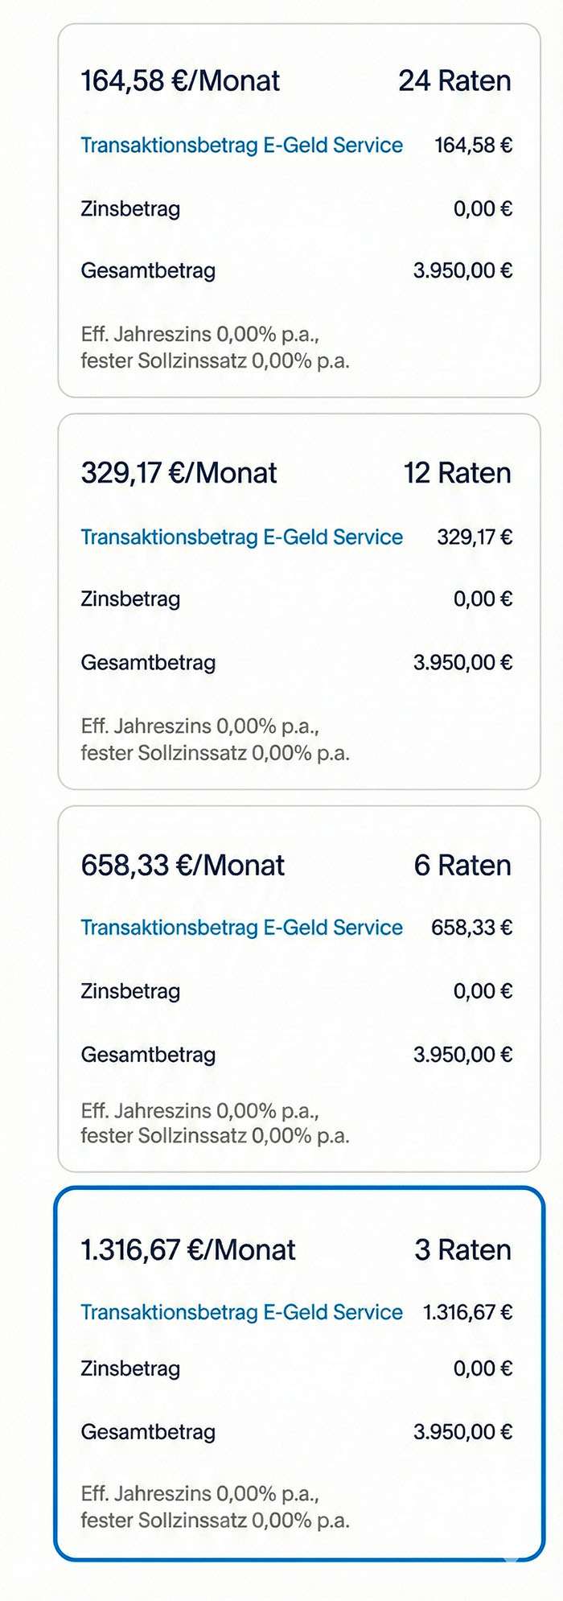Click Eff. Jahreszins note in 24 Raten card

(199, 335)
